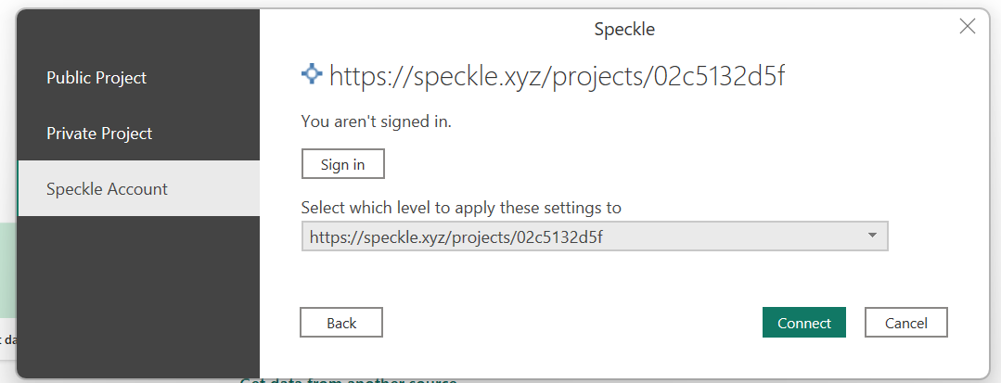Click the Speckle connector icon beside the URL
The height and width of the screenshot is (383, 1001).
[312, 74]
